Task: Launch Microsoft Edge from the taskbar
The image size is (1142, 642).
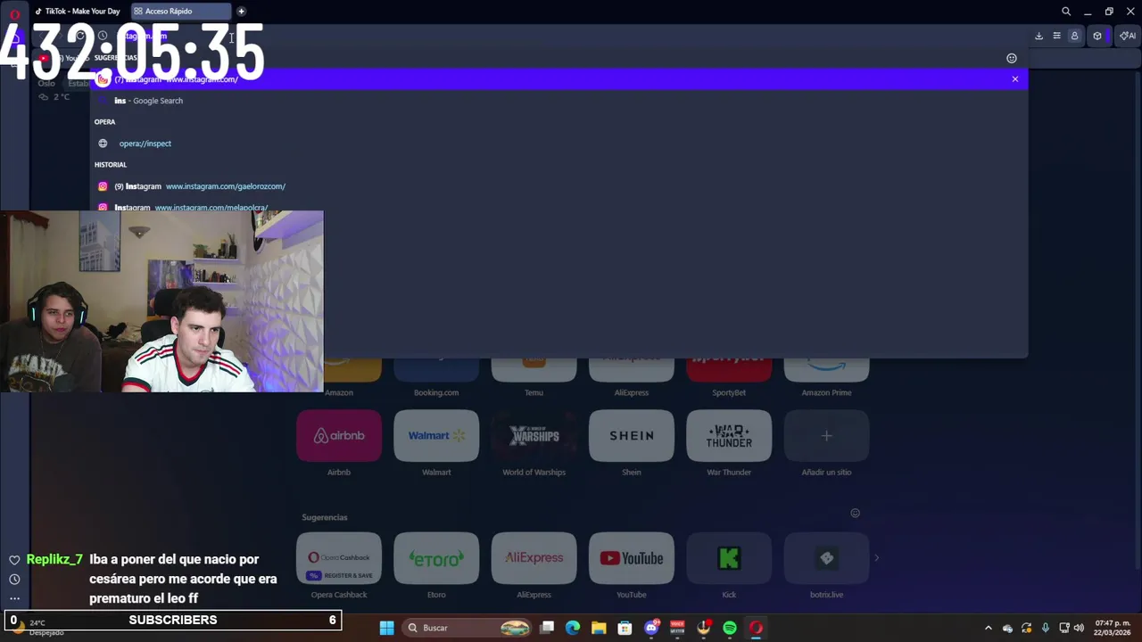Action: pyautogui.click(x=573, y=628)
